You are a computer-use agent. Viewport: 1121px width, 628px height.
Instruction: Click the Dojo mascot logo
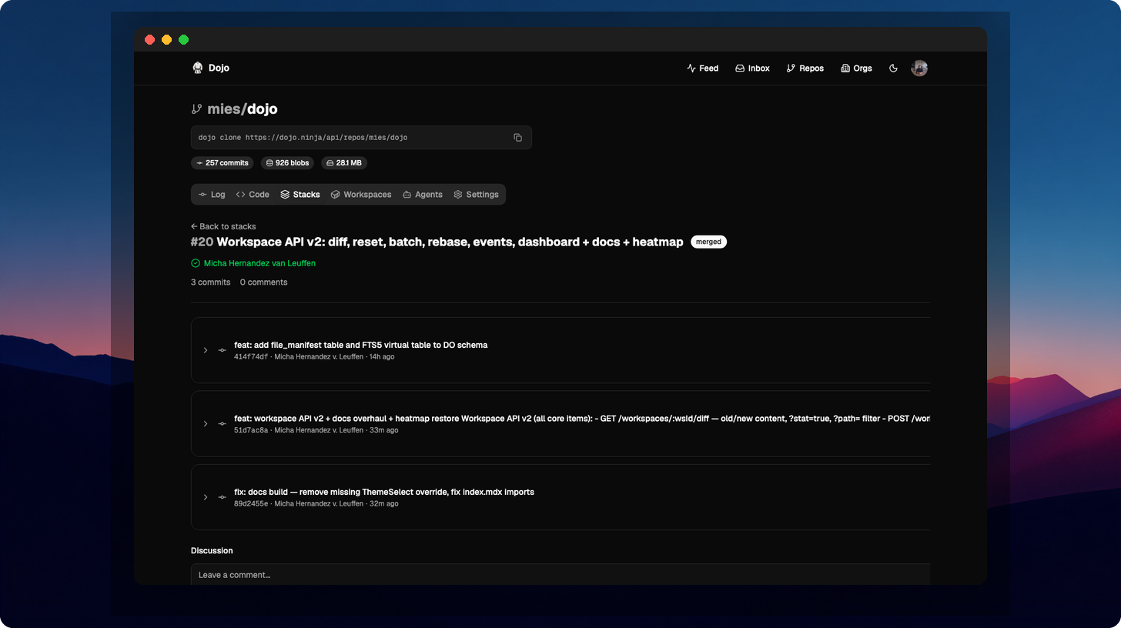[198, 68]
